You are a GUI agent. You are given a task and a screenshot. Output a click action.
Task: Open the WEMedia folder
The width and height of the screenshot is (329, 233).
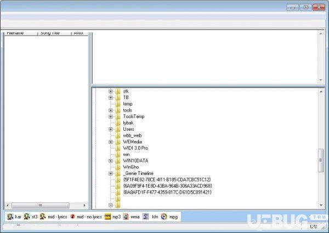click(132, 142)
